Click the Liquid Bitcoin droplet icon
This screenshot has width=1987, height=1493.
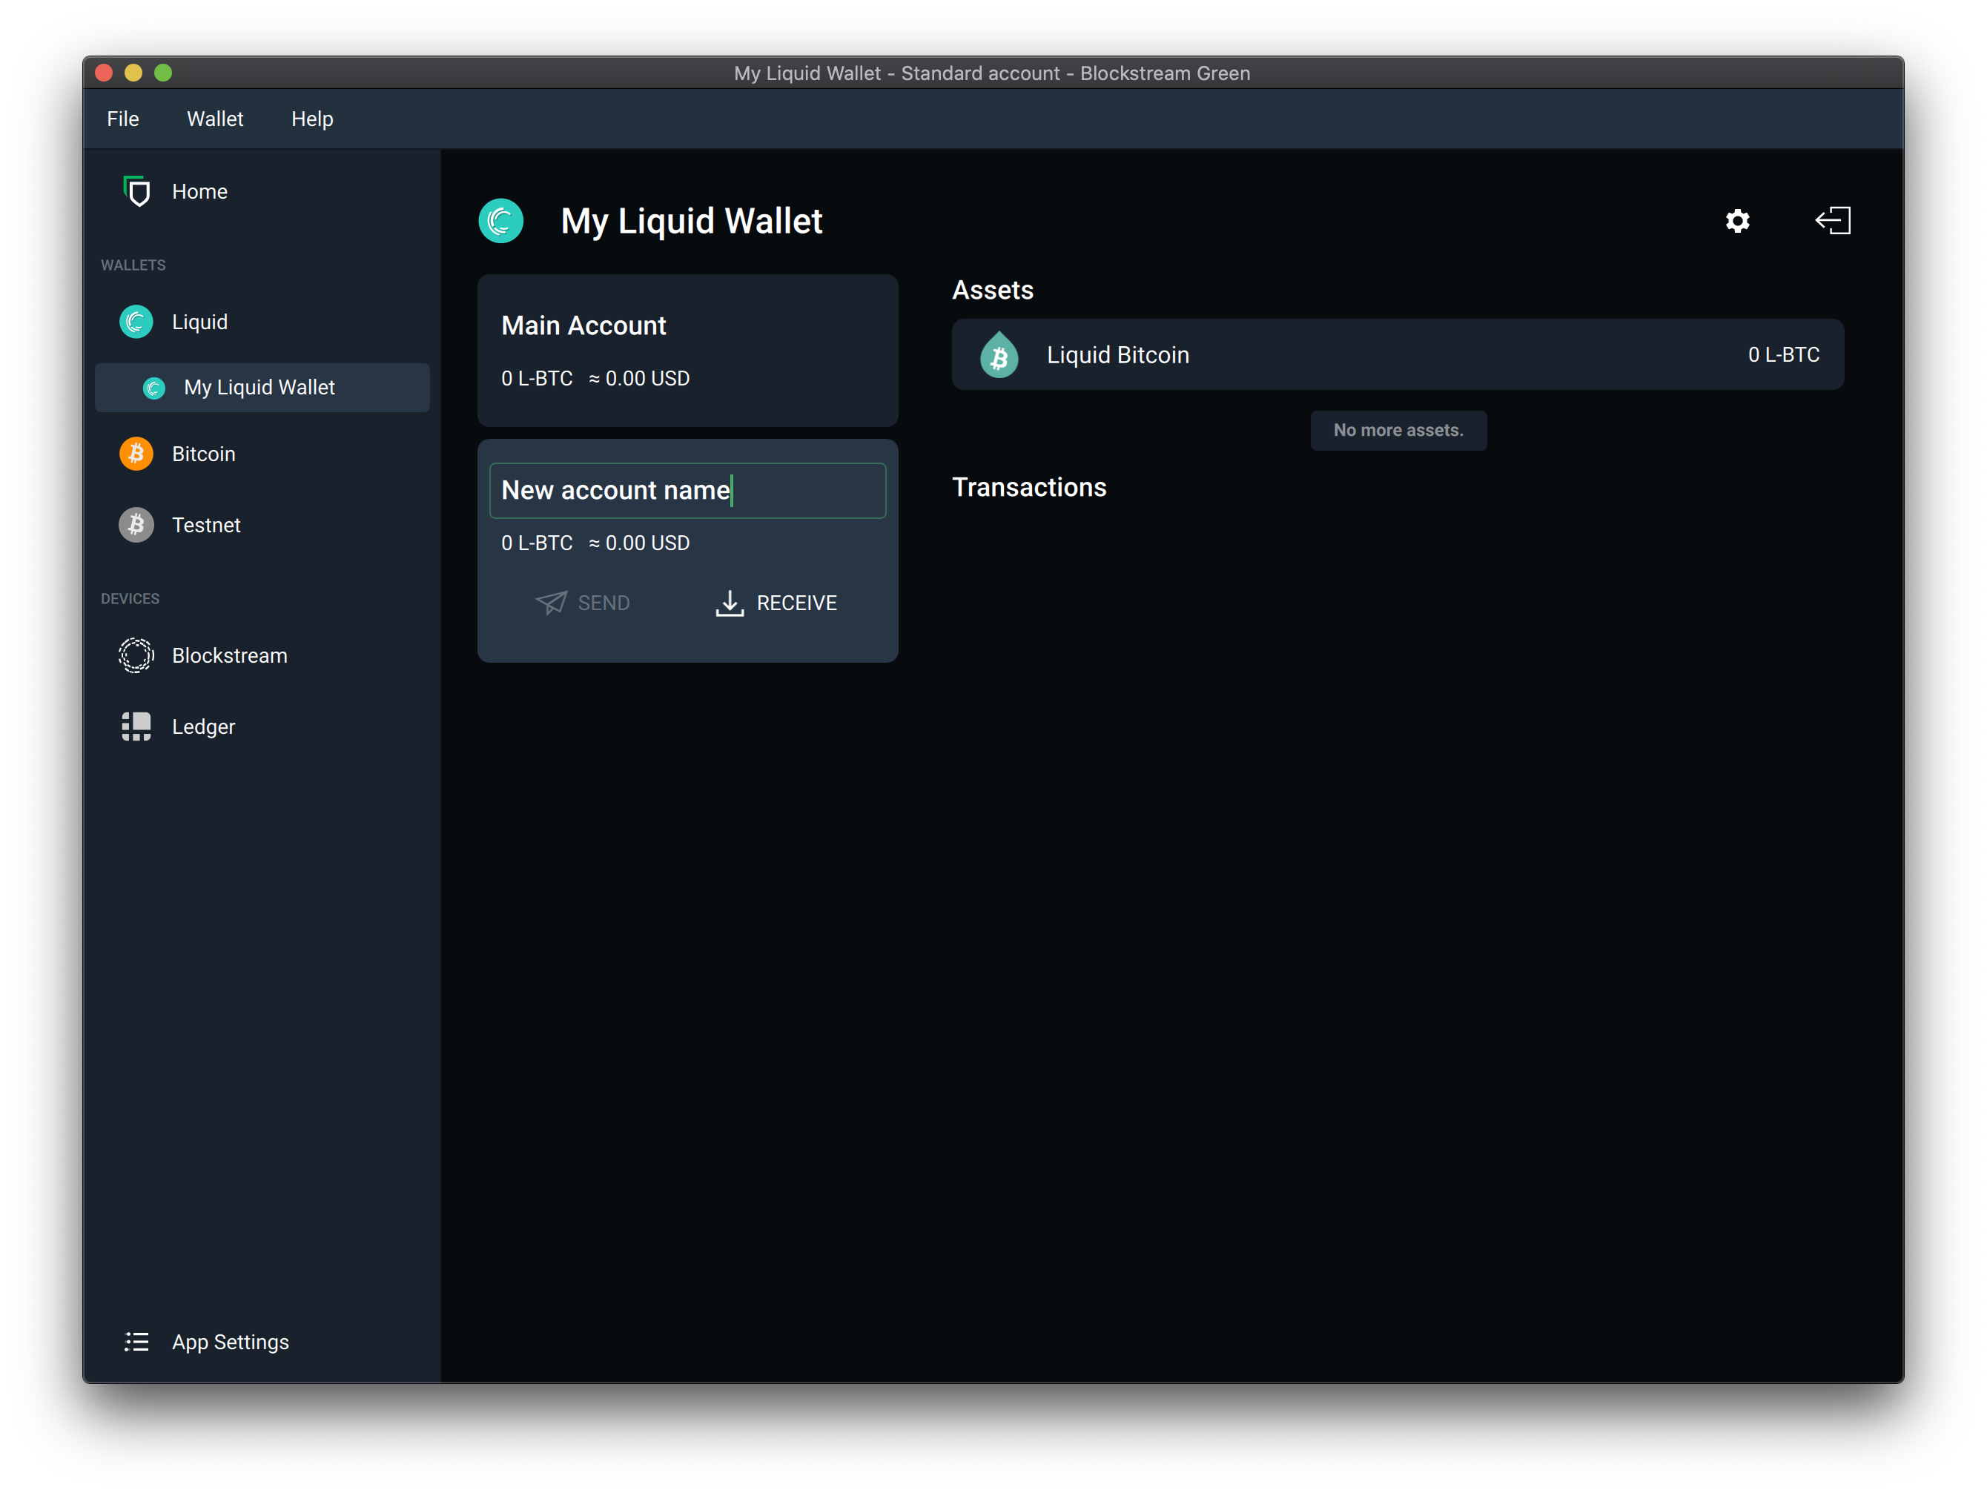click(999, 355)
